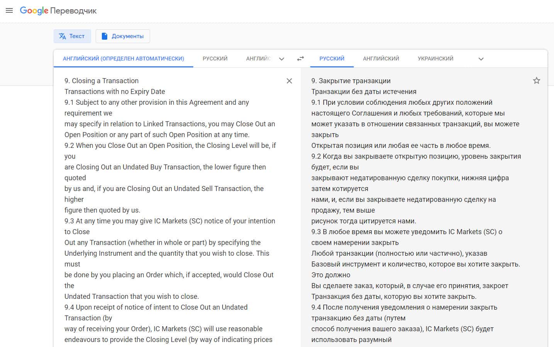This screenshot has height=347, width=554.
Task: Click the translation line starting "9.1 При условии соблюдения"
Action: 402,102
